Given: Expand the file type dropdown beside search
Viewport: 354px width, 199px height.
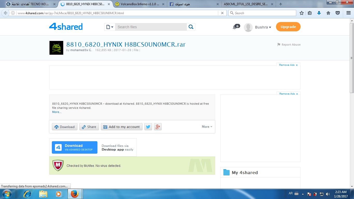Looking at the screenshot, I should point(110,27).
